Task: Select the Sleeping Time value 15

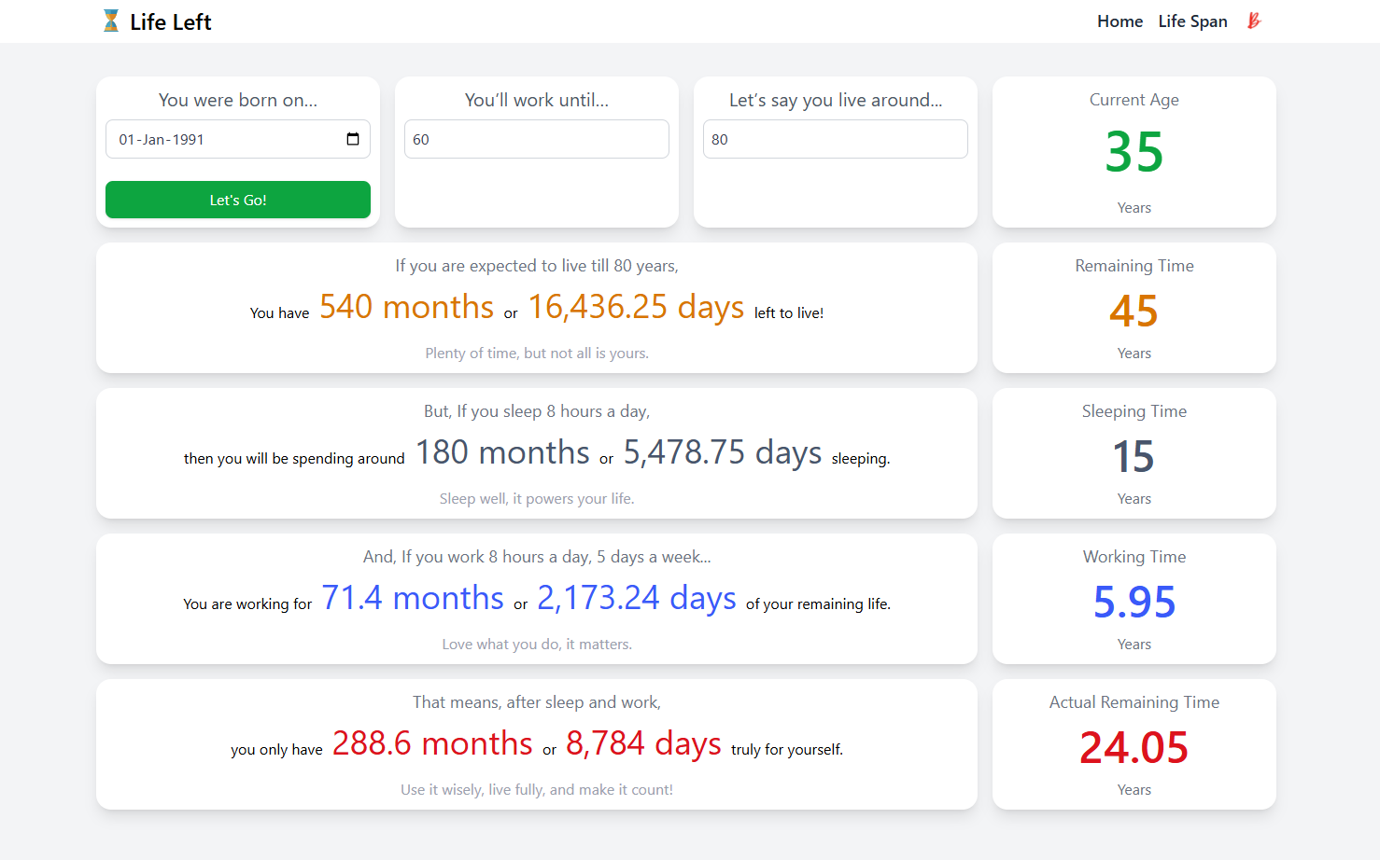Action: [1134, 456]
